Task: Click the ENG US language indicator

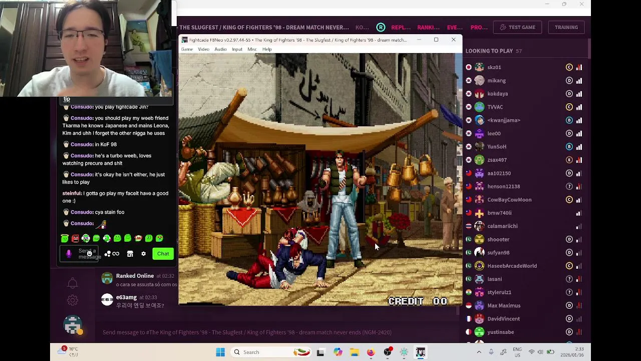Action: (x=517, y=352)
